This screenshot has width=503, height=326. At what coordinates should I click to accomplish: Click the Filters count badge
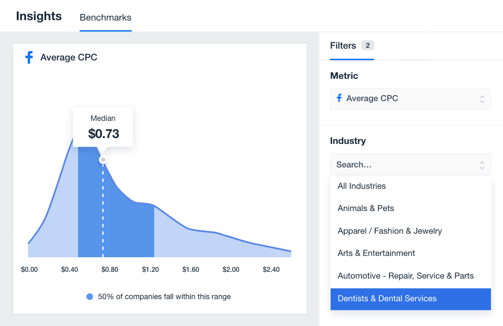click(368, 45)
